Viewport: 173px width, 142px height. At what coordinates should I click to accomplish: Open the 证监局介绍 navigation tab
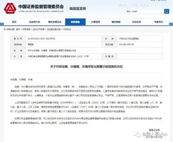[x=34, y=22]
